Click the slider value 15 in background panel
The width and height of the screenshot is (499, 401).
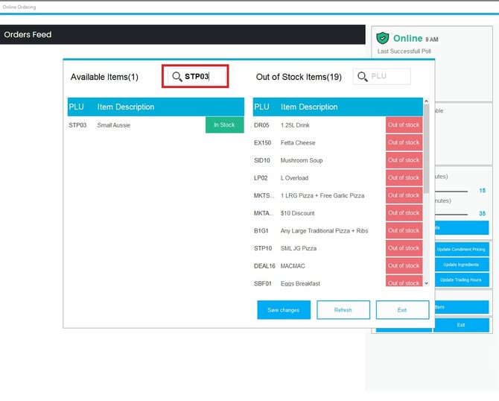click(483, 191)
